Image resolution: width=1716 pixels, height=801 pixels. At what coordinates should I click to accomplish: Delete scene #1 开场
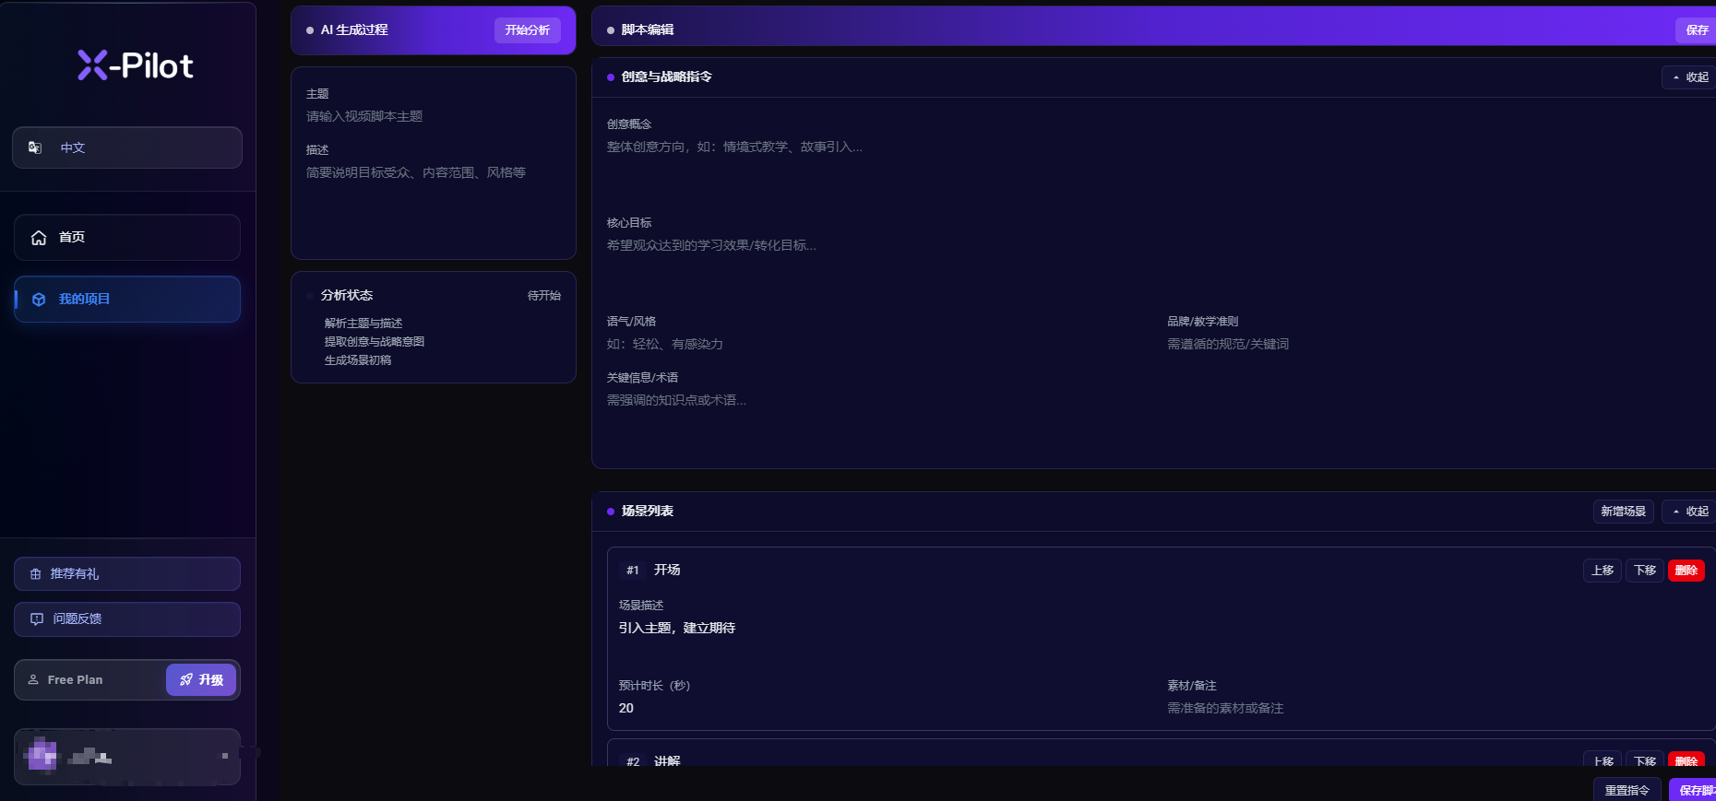pyautogui.click(x=1686, y=571)
